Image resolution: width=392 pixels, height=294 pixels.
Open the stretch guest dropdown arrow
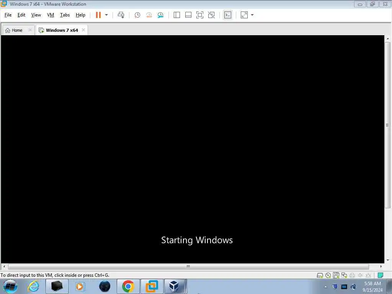pyautogui.click(x=252, y=15)
